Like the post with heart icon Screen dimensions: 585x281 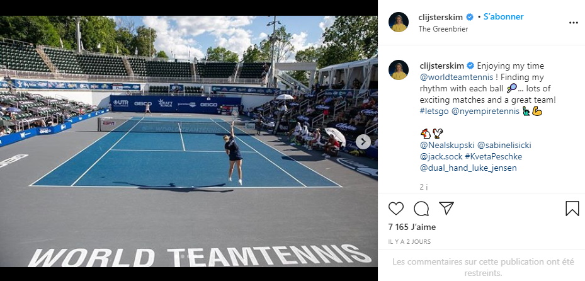pyautogui.click(x=396, y=209)
